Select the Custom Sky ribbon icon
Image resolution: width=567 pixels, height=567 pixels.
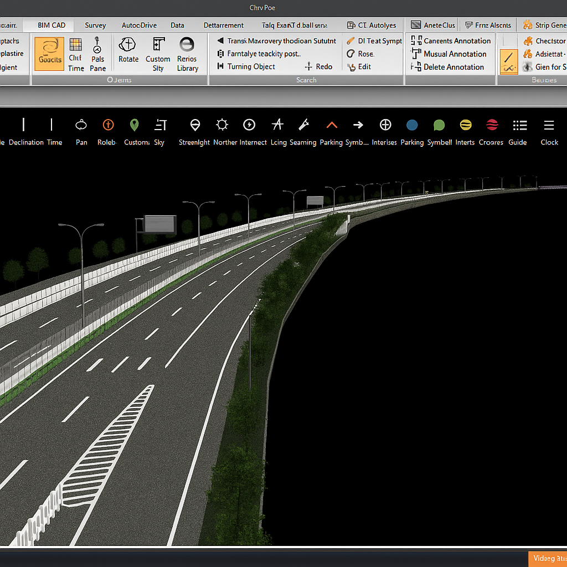[x=158, y=45]
